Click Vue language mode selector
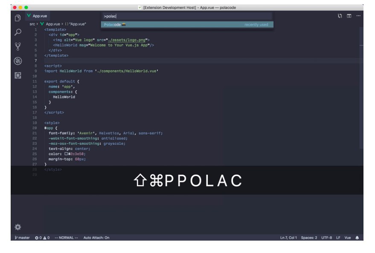Screen dimensions: 375x253 click(x=348, y=238)
